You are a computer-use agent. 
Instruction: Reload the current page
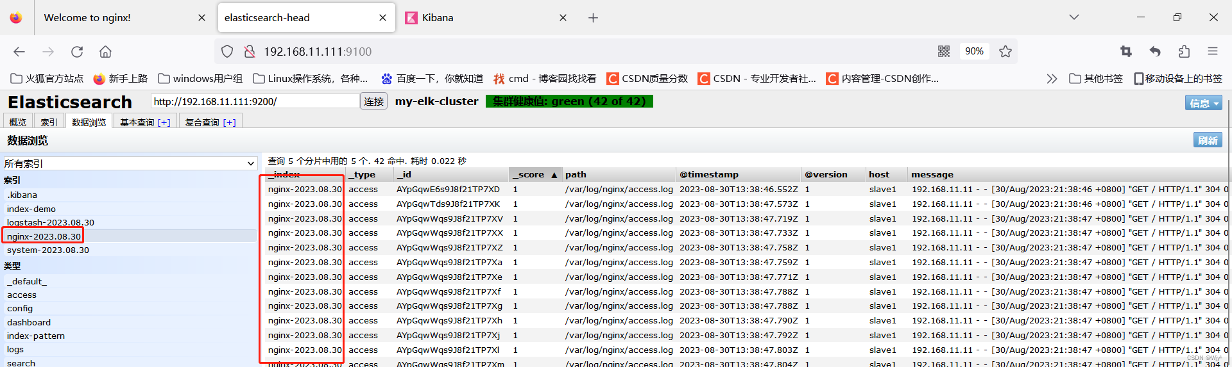[x=77, y=52]
